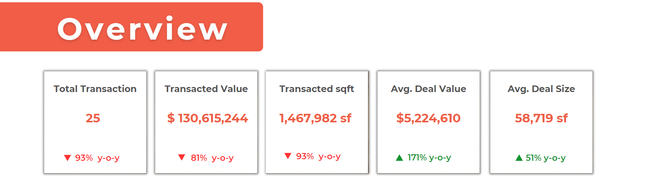Click the 93% y-o-y text under Total Transaction
The width and height of the screenshot is (649, 181).
97,158
